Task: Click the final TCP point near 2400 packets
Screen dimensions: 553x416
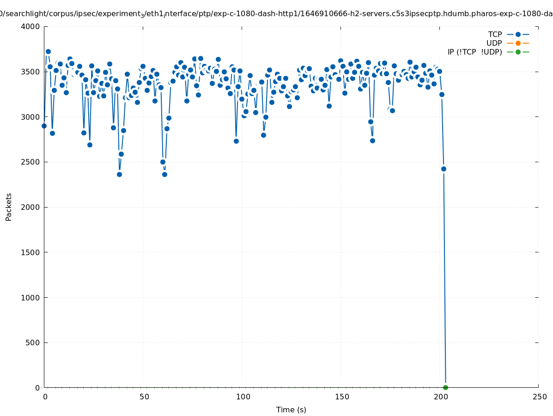Action: click(444, 169)
